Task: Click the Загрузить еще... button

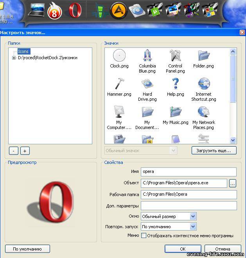Action: (214, 151)
